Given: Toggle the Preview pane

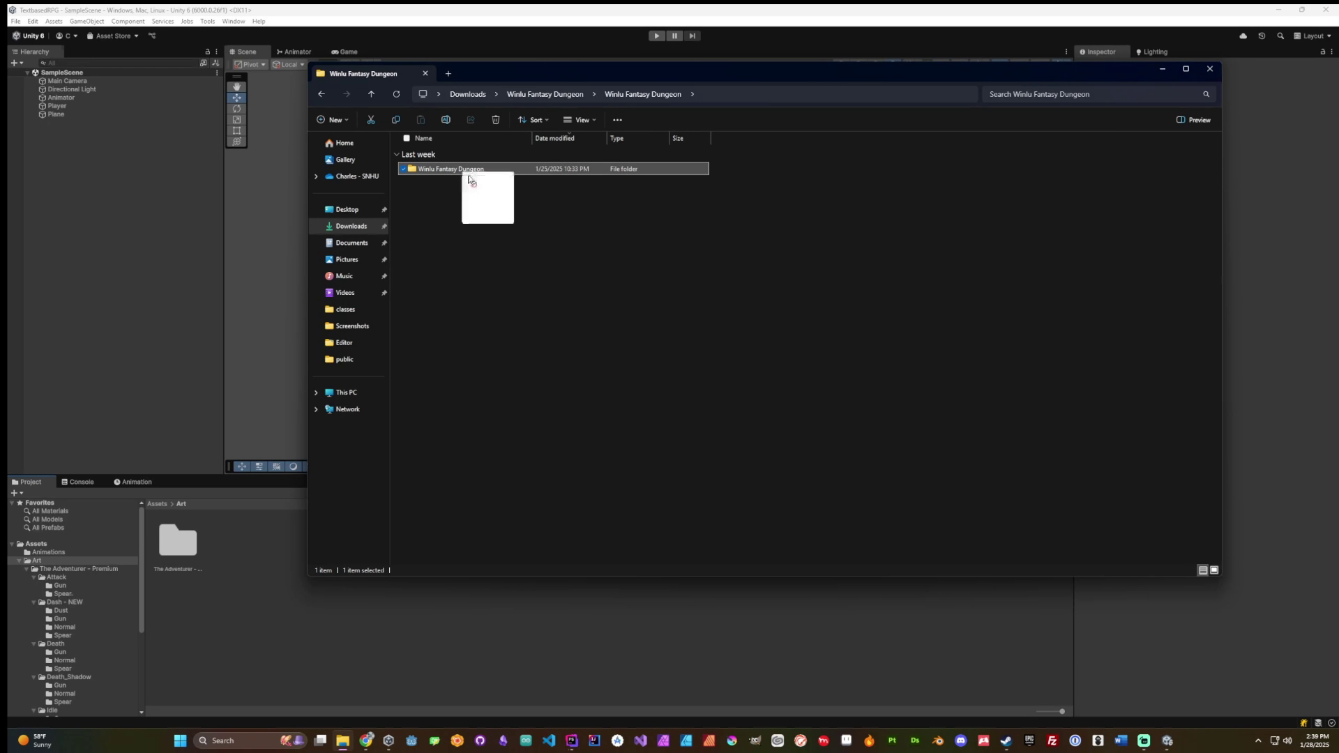Looking at the screenshot, I should point(1194,120).
